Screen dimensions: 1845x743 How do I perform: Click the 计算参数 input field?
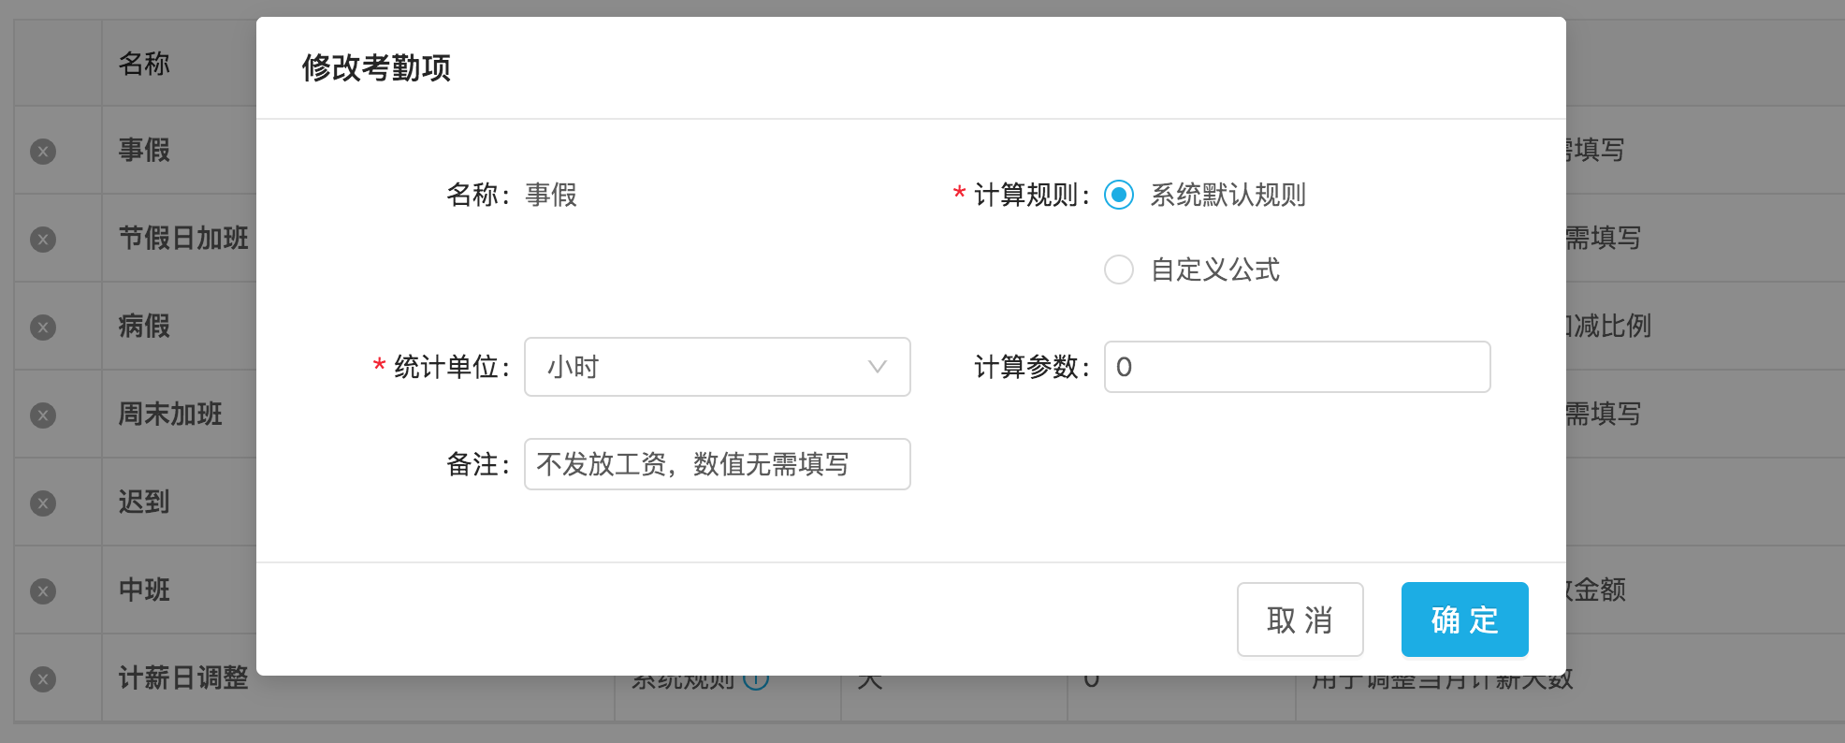point(1298,367)
